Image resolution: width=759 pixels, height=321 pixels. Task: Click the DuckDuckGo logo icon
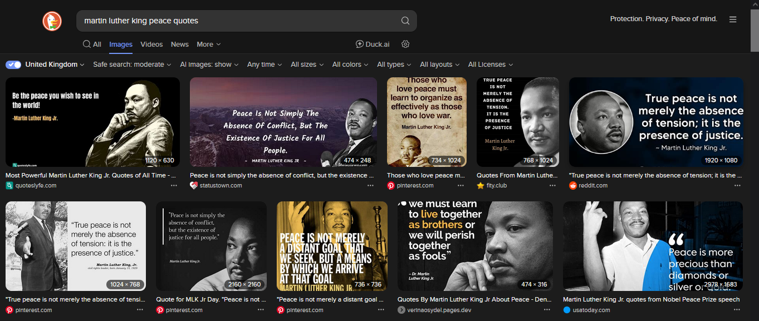pyautogui.click(x=52, y=21)
